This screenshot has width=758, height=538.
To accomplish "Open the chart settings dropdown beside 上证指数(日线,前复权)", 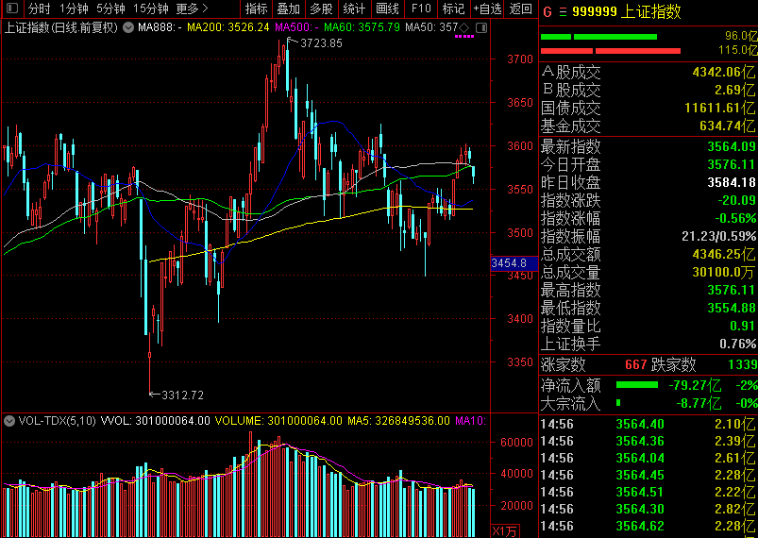I will pos(126,26).
